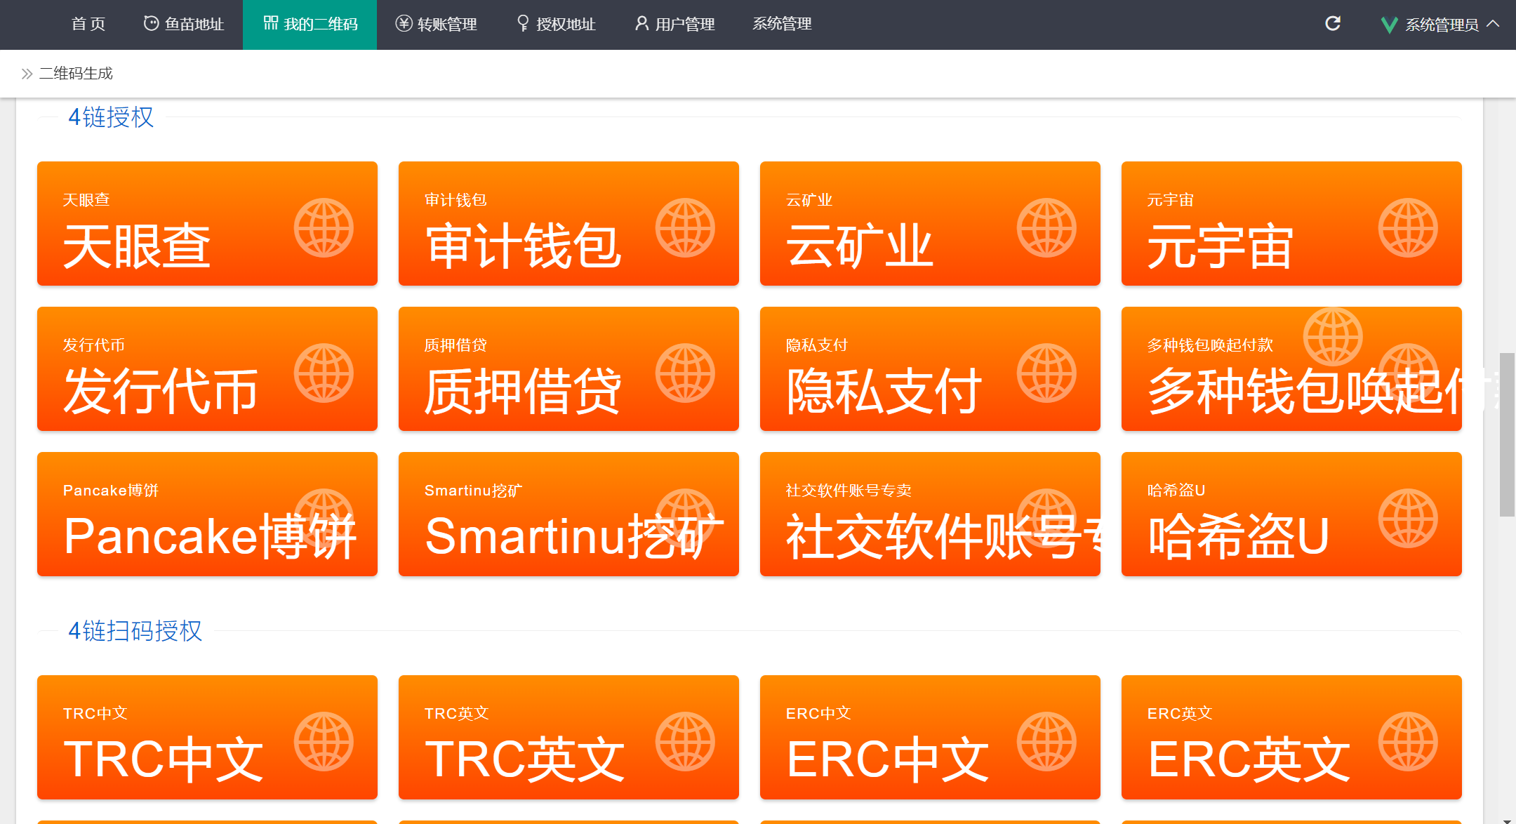1516x824 pixels.
Task: Click the globe icon on 云矿业 card
Action: (1046, 228)
